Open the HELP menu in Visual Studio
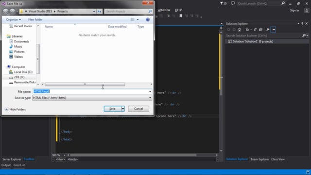 click(x=178, y=10)
